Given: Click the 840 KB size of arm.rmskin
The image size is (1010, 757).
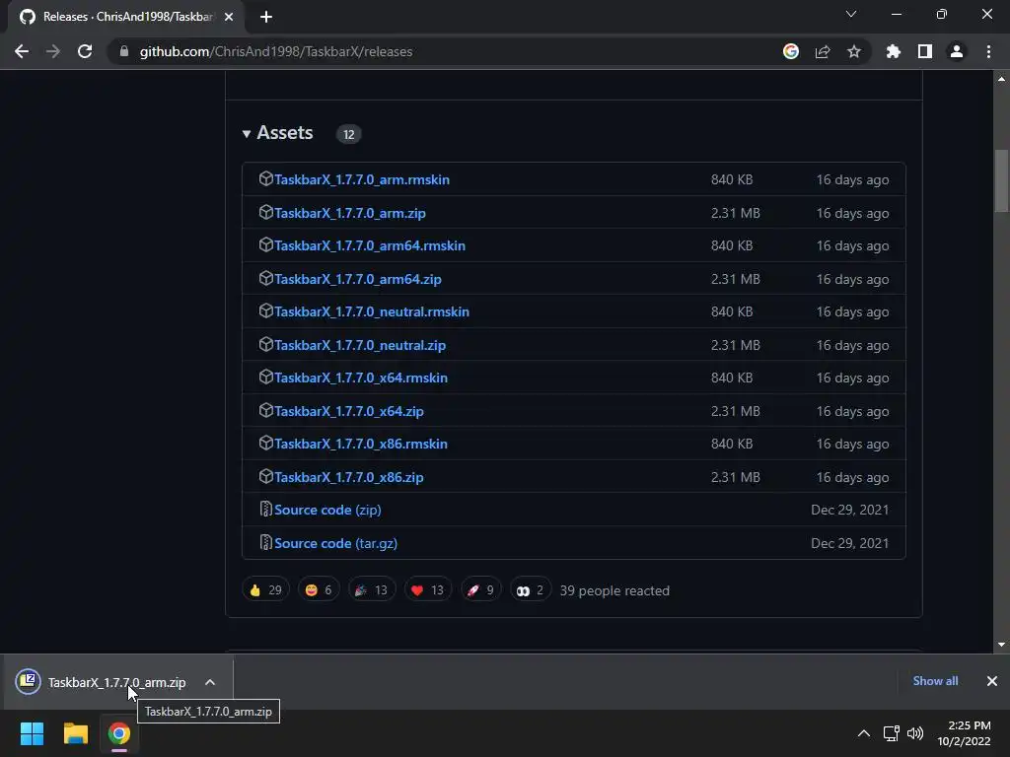Looking at the screenshot, I should click(732, 179).
